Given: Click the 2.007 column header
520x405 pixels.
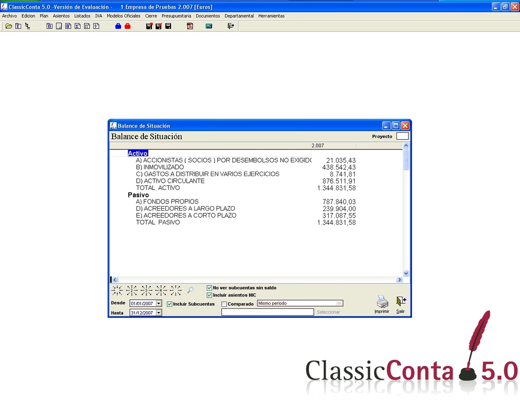Looking at the screenshot, I should (333, 146).
